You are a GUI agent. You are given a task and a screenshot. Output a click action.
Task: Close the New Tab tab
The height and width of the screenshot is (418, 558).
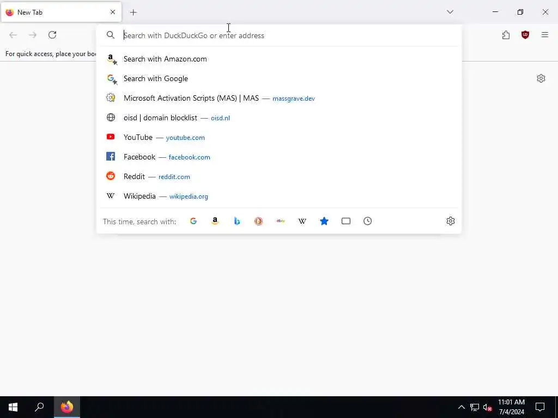(113, 12)
